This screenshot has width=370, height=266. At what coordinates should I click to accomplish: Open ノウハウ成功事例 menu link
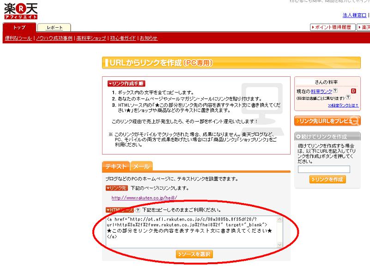click(x=54, y=38)
